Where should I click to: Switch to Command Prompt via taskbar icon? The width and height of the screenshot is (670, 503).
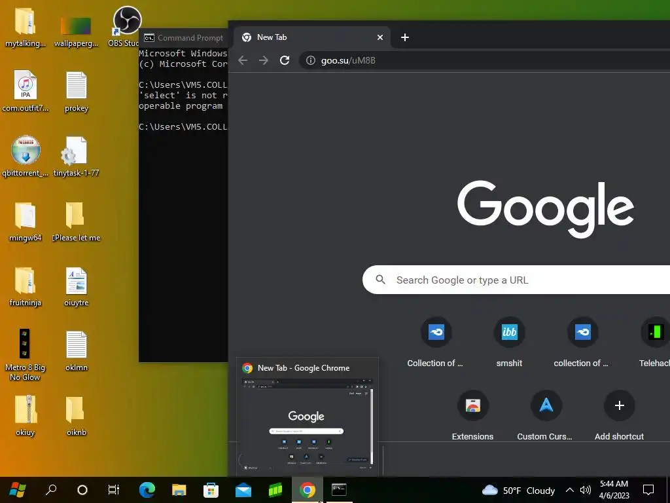(x=340, y=490)
